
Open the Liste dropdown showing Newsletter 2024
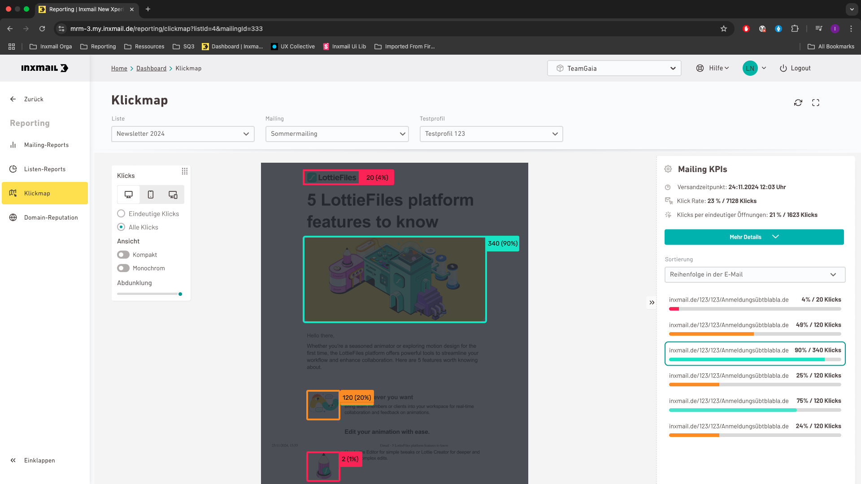(183, 134)
